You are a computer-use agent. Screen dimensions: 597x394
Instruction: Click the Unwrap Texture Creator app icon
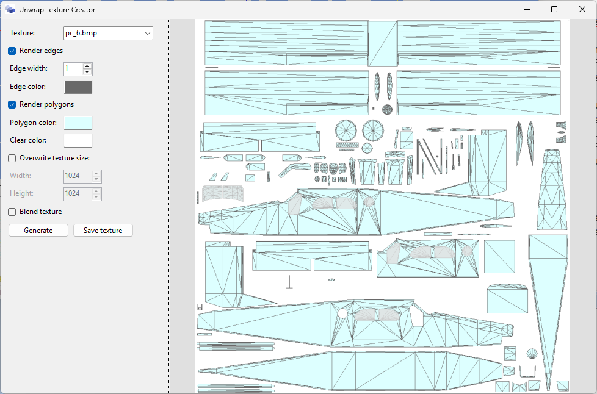click(x=10, y=10)
